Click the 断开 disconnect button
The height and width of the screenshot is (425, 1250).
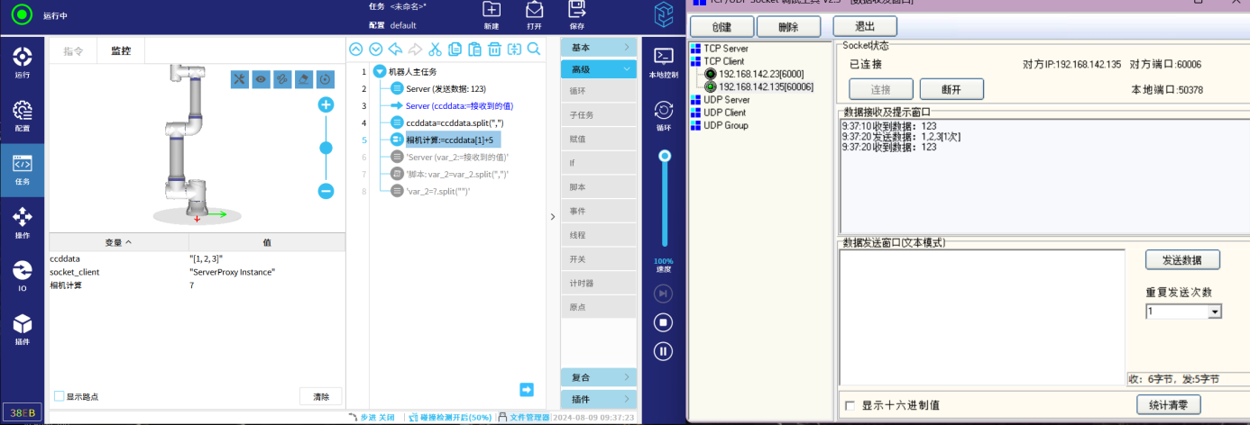point(951,89)
